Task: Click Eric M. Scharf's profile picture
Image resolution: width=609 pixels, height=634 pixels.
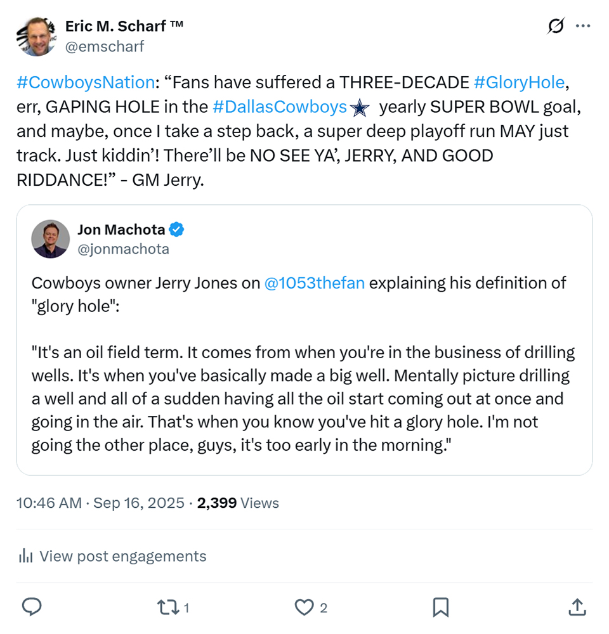Action: click(x=37, y=36)
